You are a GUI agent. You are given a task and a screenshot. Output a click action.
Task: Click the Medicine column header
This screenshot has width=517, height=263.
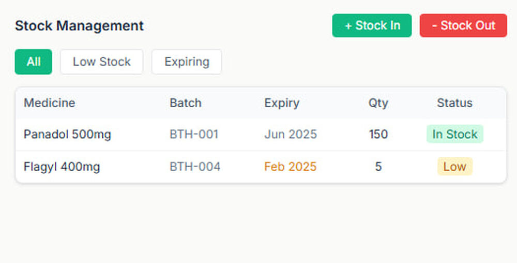click(x=49, y=103)
